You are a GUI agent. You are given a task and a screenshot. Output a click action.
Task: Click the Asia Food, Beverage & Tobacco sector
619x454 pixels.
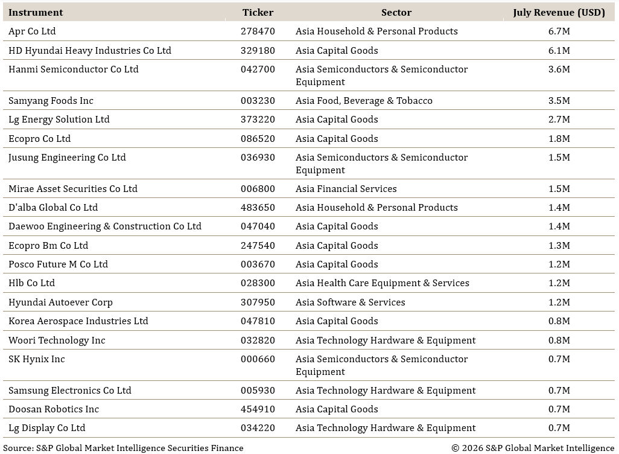pyautogui.click(x=364, y=101)
